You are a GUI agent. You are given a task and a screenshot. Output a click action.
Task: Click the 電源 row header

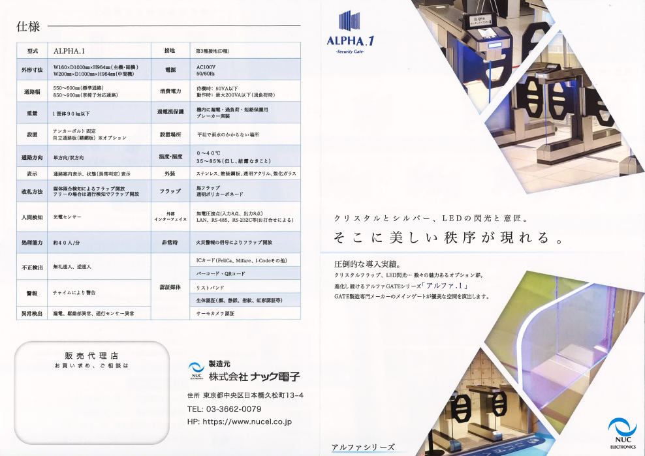170,70
